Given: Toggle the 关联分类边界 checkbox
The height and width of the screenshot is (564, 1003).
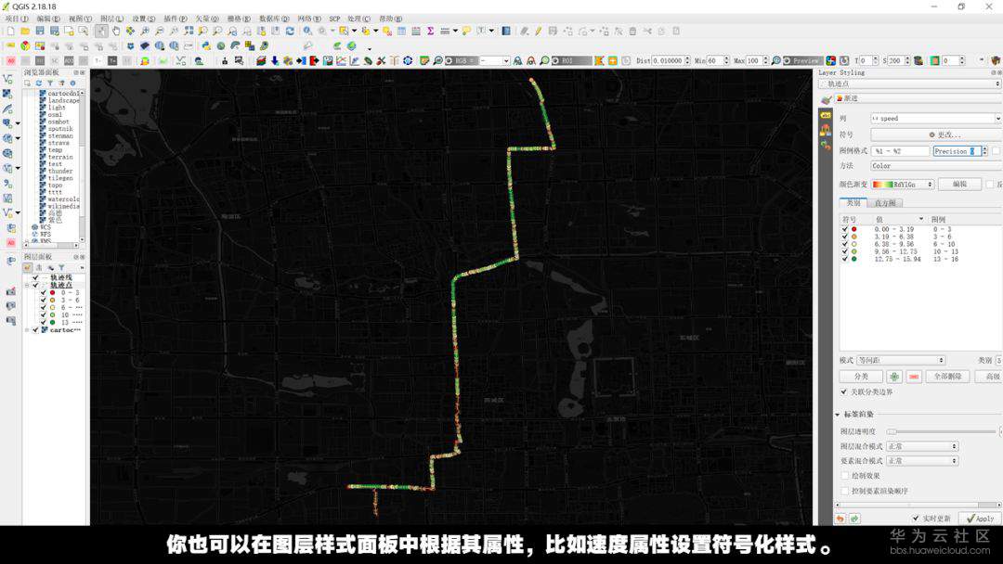Looking at the screenshot, I should 844,392.
